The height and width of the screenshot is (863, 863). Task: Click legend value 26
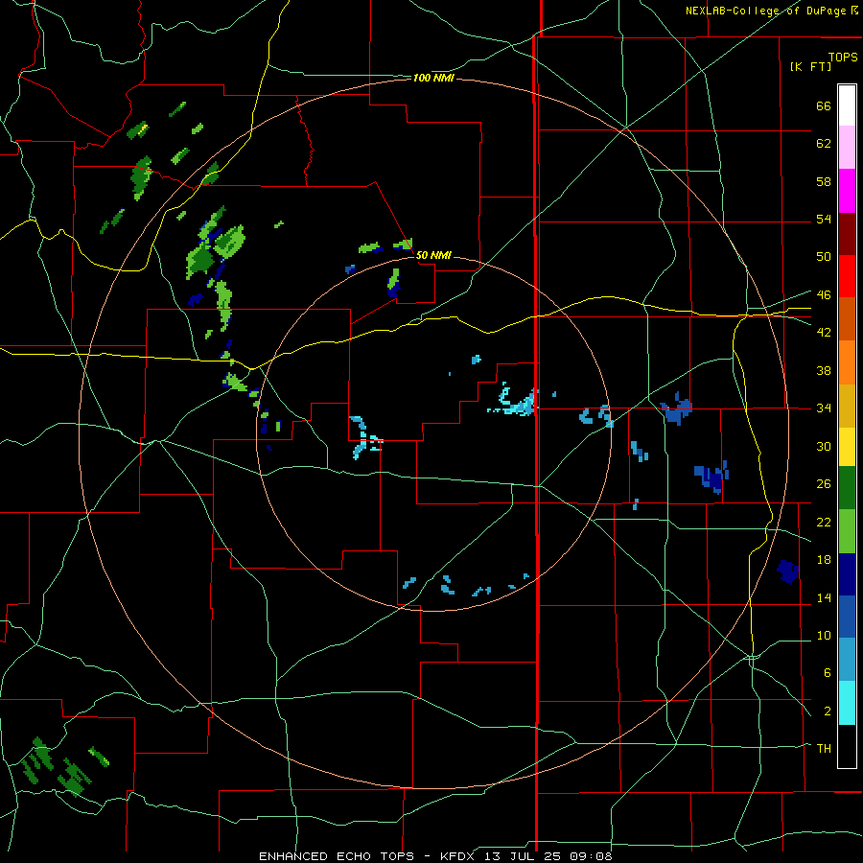pyautogui.click(x=824, y=484)
